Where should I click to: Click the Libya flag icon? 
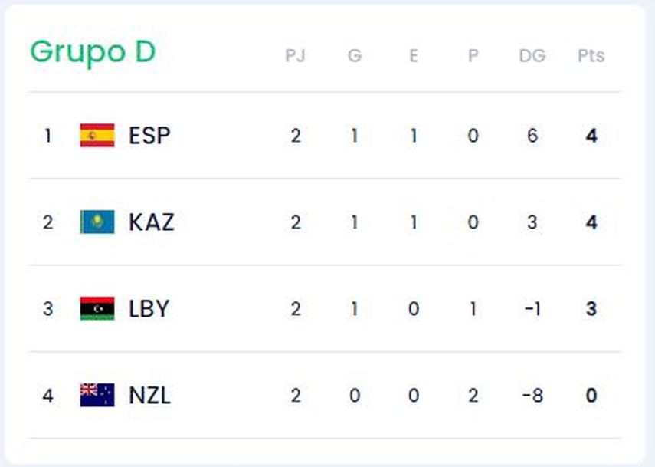(97, 309)
